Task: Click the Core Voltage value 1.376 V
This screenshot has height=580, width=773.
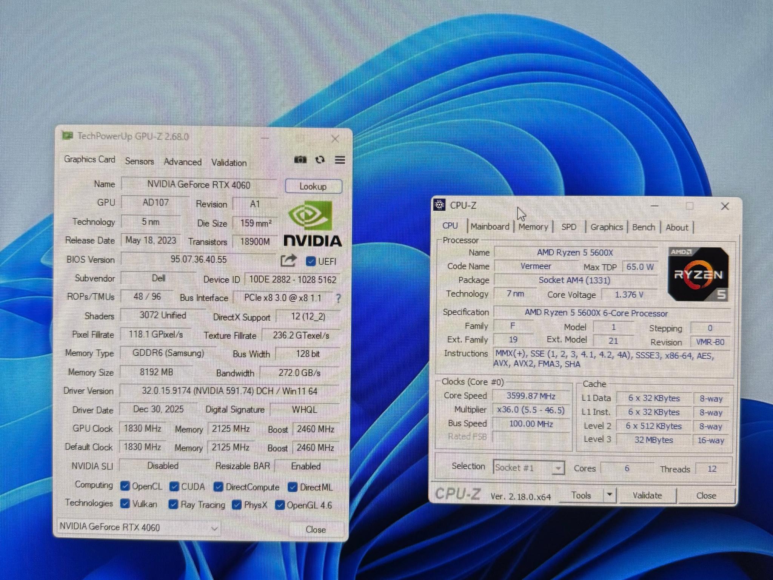Action: point(629,295)
